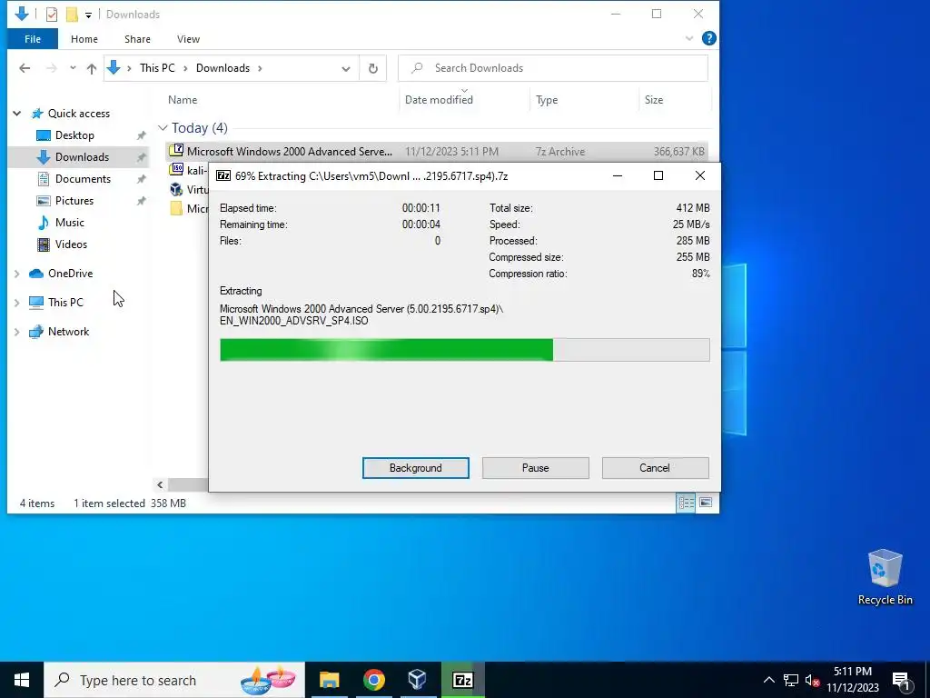Sort by the Date modified column
Viewport: 930px width, 698px height.
pos(439,100)
